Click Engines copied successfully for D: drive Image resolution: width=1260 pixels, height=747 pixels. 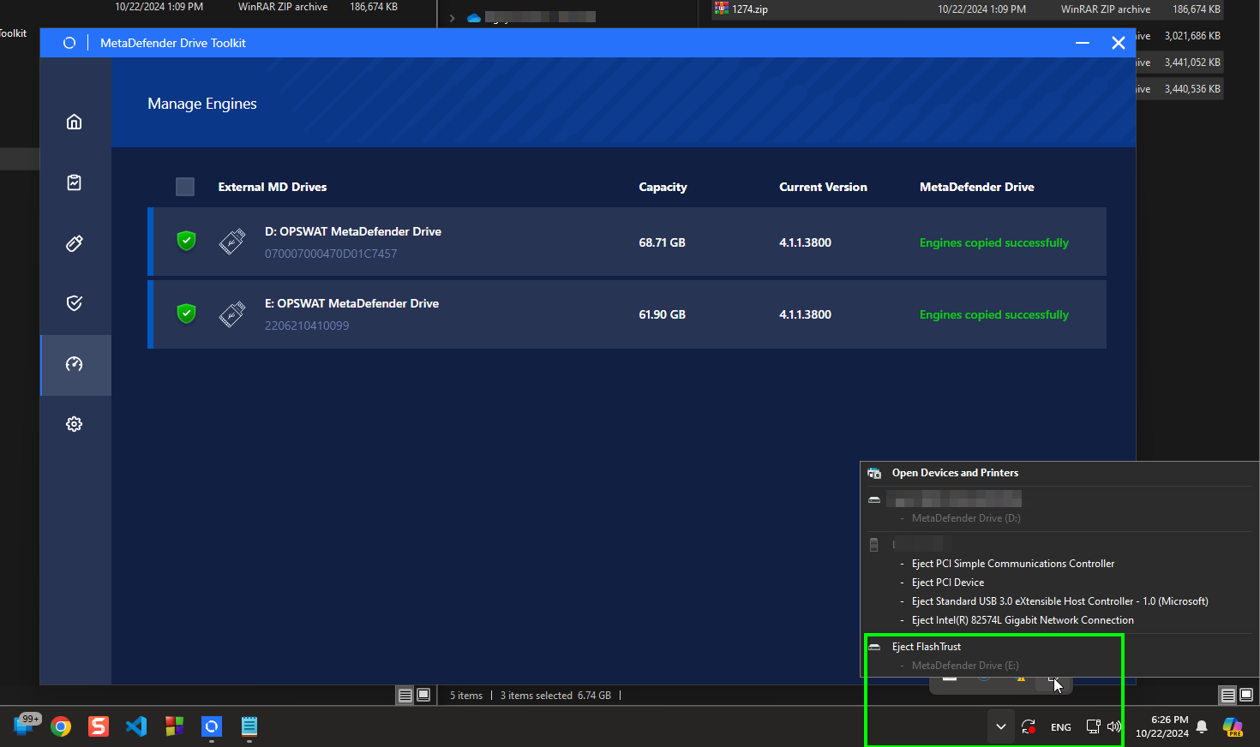[x=994, y=242]
